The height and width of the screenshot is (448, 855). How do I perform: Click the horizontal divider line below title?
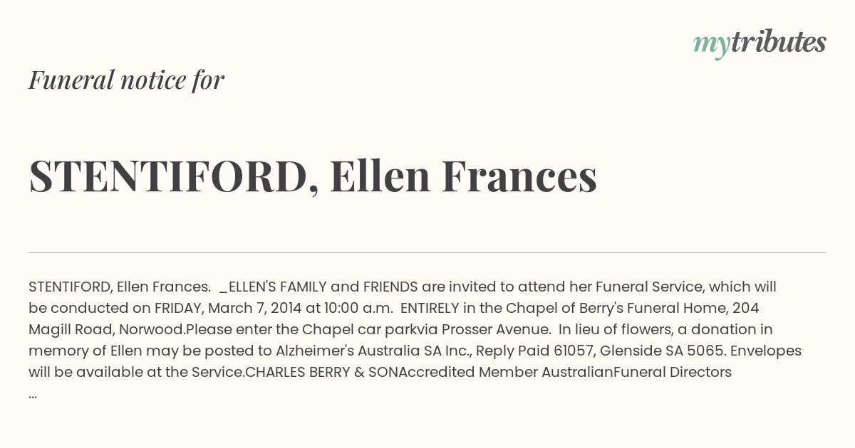pos(427,252)
